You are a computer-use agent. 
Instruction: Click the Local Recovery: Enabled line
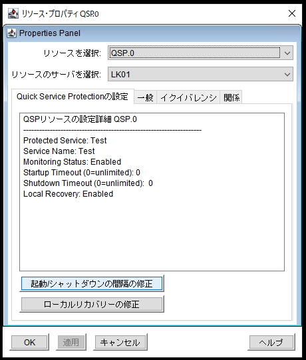click(x=69, y=194)
